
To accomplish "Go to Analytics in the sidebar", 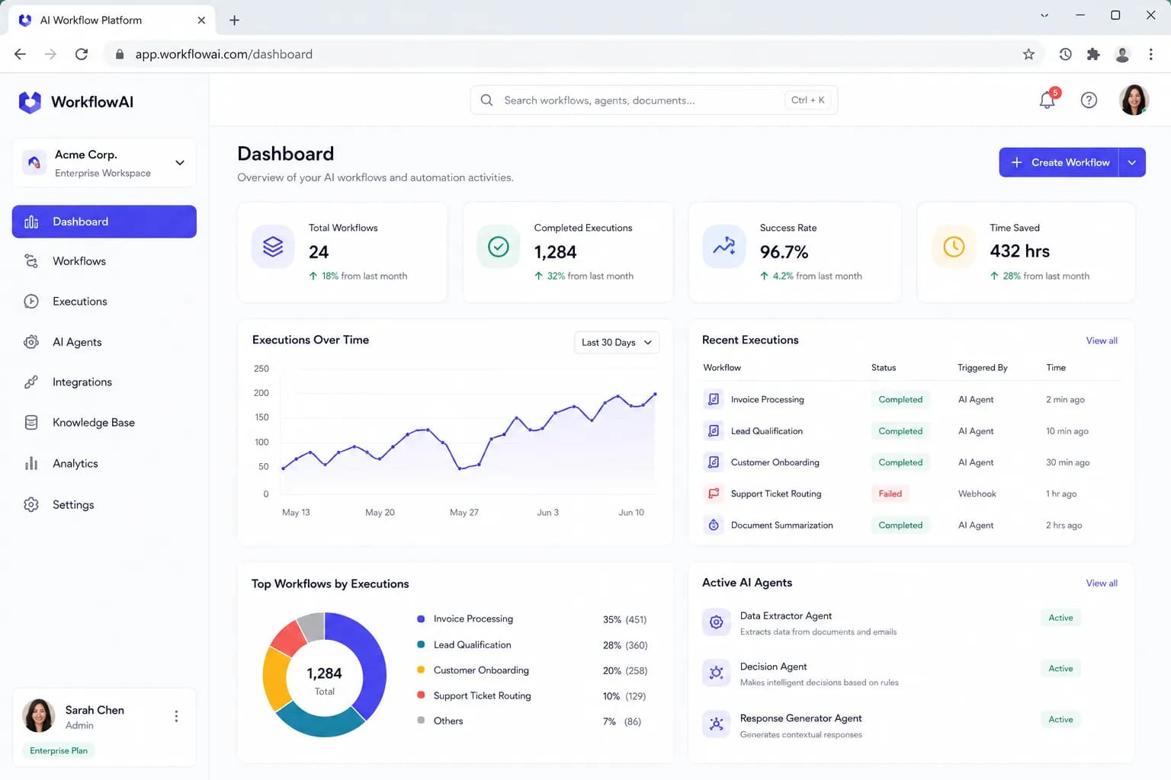I will pyautogui.click(x=104, y=464).
